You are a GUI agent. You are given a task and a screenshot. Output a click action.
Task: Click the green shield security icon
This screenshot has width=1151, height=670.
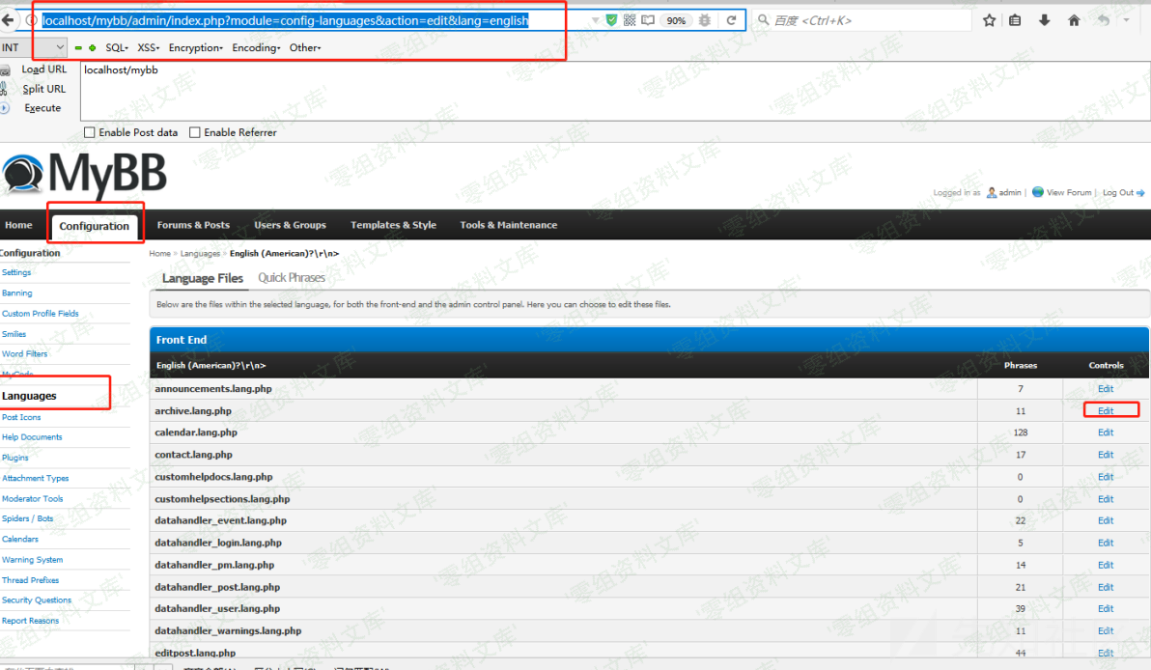[x=611, y=20]
